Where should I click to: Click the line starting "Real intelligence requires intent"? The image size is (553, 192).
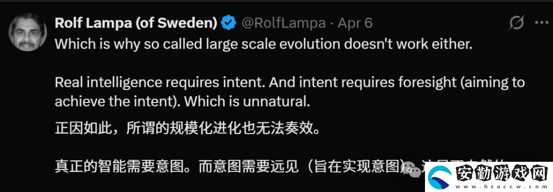[x=290, y=82]
